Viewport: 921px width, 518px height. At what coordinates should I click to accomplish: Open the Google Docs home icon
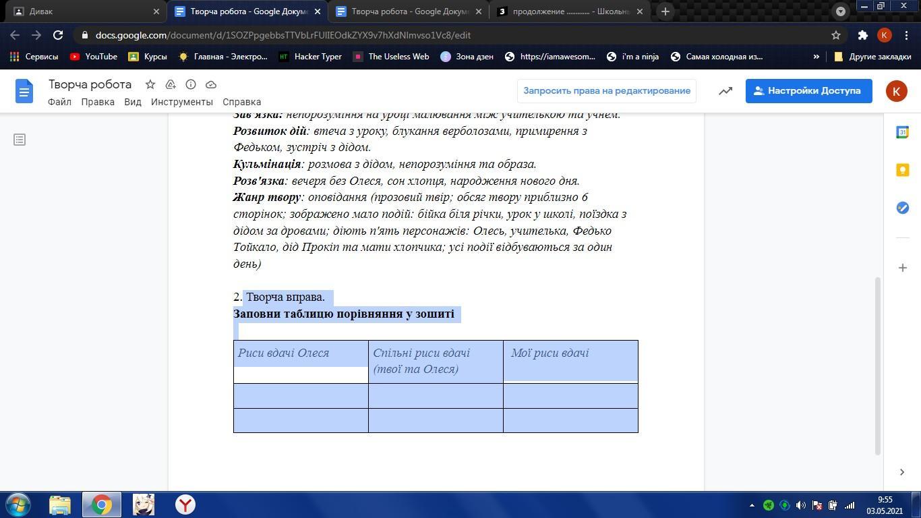pyautogui.click(x=24, y=91)
